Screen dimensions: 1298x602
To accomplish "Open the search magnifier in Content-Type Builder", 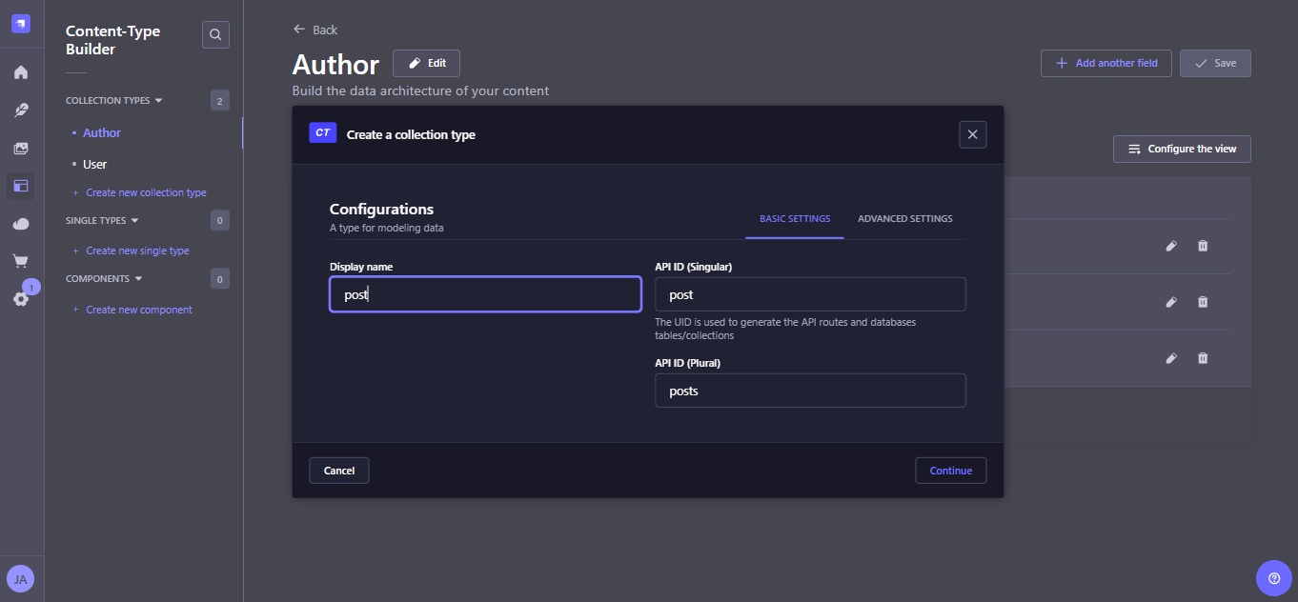I will 214,33.
